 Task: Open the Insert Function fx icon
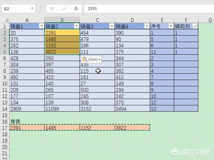tap(76, 9)
